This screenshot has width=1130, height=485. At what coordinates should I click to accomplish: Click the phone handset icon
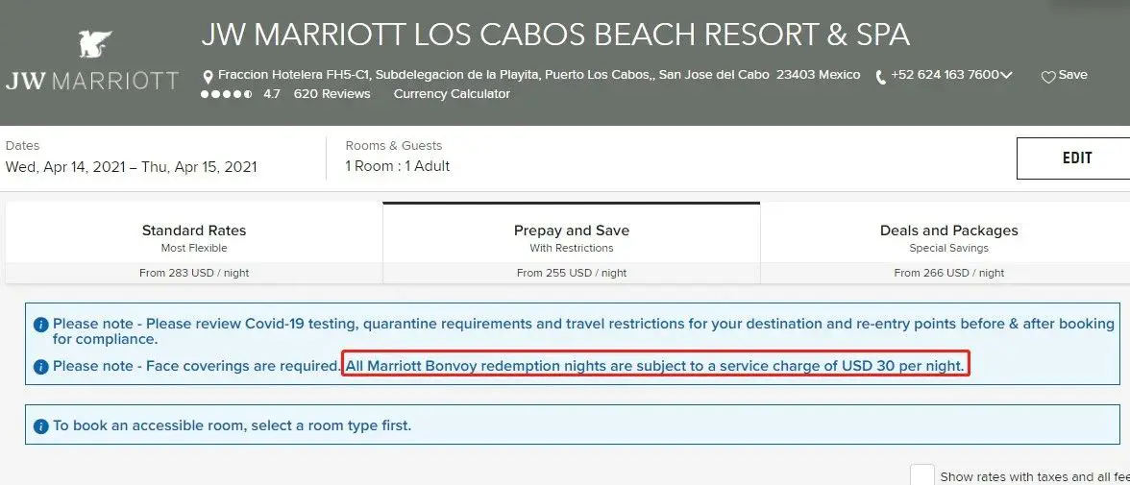point(880,77)
